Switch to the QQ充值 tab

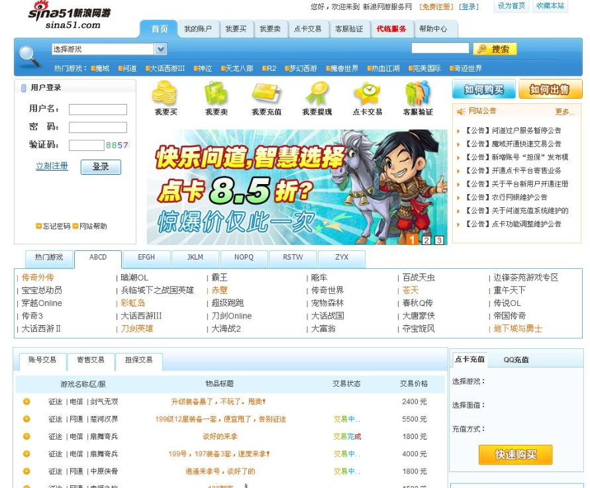pyautogui.click(x=516, y=360)
